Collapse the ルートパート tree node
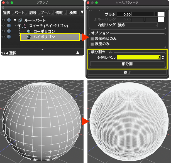The width and height of the screenshot is (171, 163). point(15,20)
